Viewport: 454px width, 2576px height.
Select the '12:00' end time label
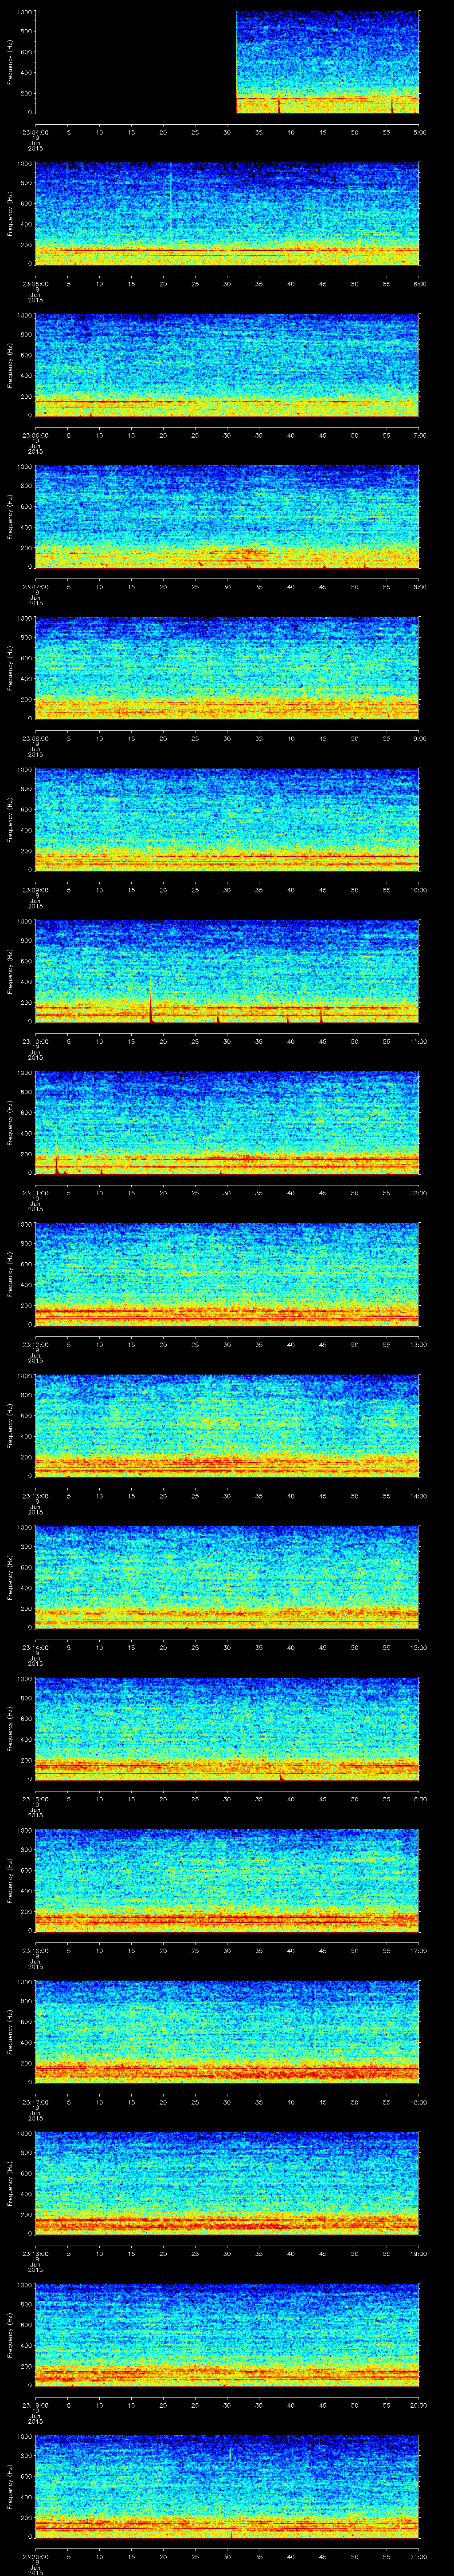(x=419, y=1193)
